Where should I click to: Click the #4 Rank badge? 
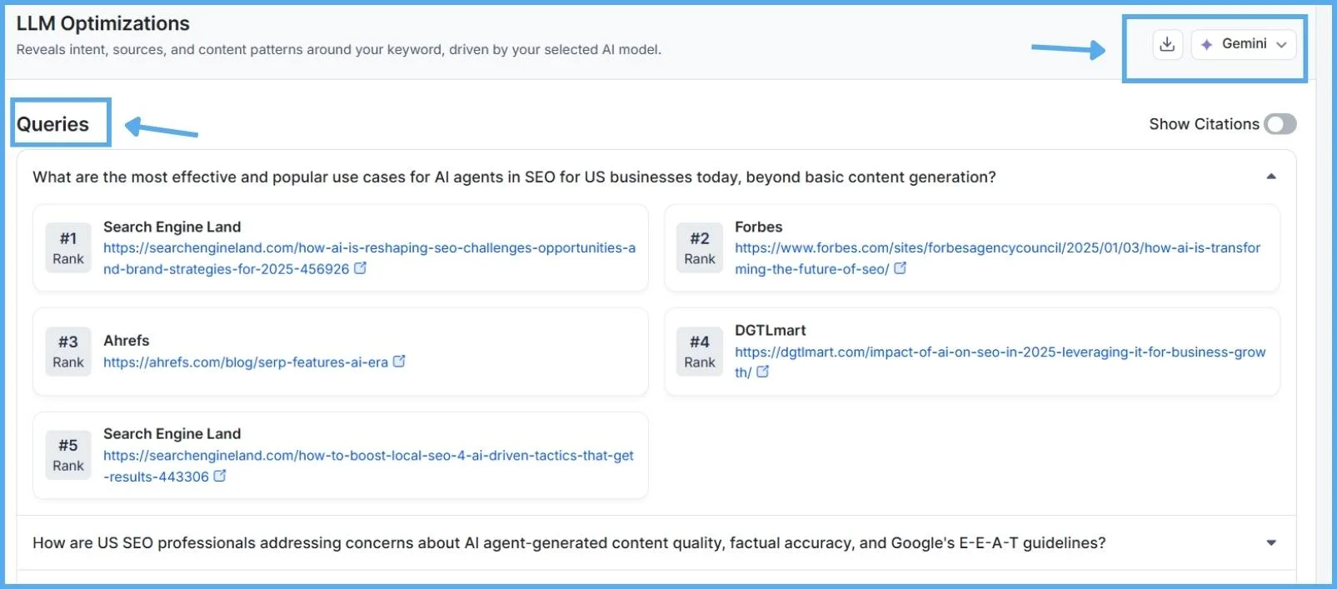(700, 352)
